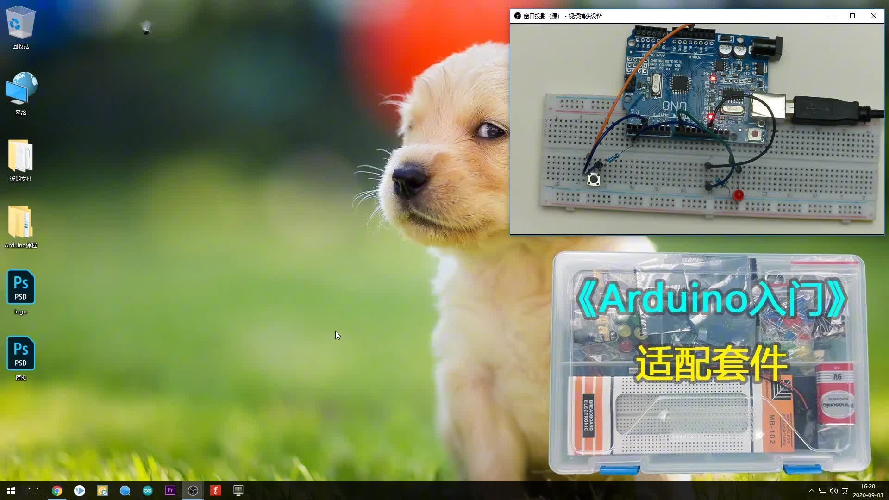Minimize the OBS projector window
Screen dimensions: 889x500
click(x=832, y=16)
